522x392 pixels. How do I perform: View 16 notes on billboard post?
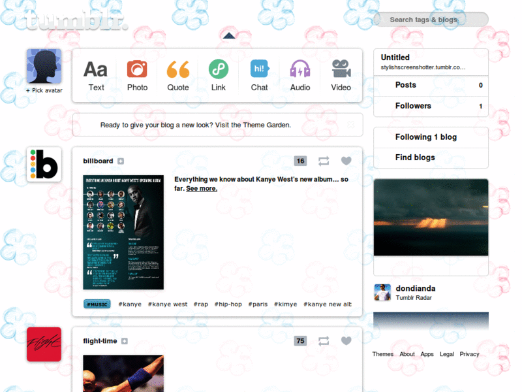(300, 161)
